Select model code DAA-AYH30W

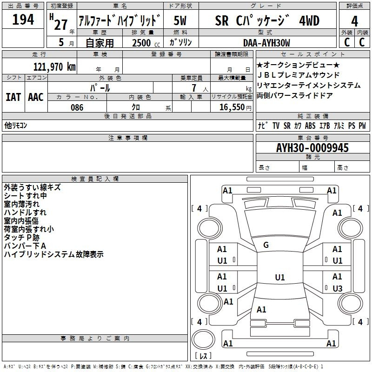coord(266,43)
